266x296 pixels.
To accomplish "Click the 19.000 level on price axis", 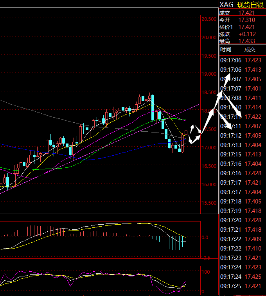I will (x=209, y=74).
